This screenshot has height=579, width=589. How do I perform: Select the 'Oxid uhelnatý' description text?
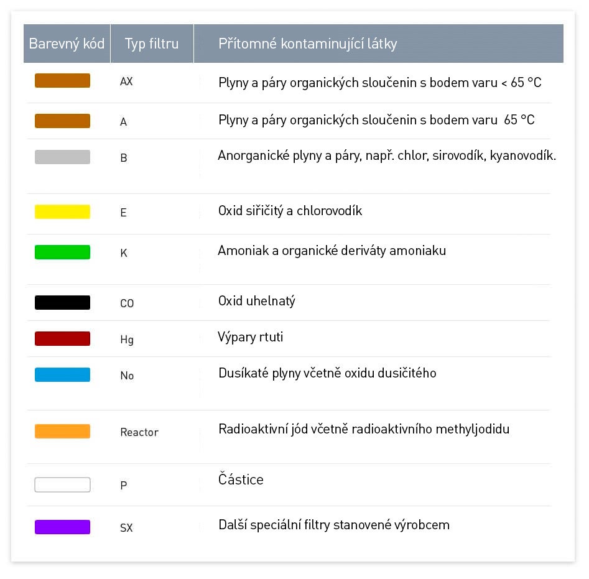click(257, 302)
